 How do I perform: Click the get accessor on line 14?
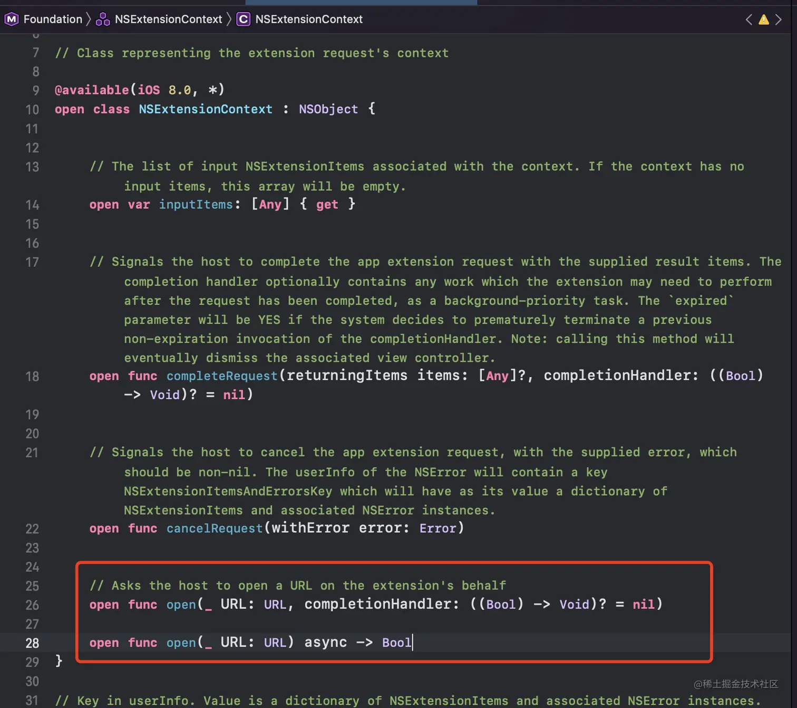pyautogui.click(x=327, y=204)
